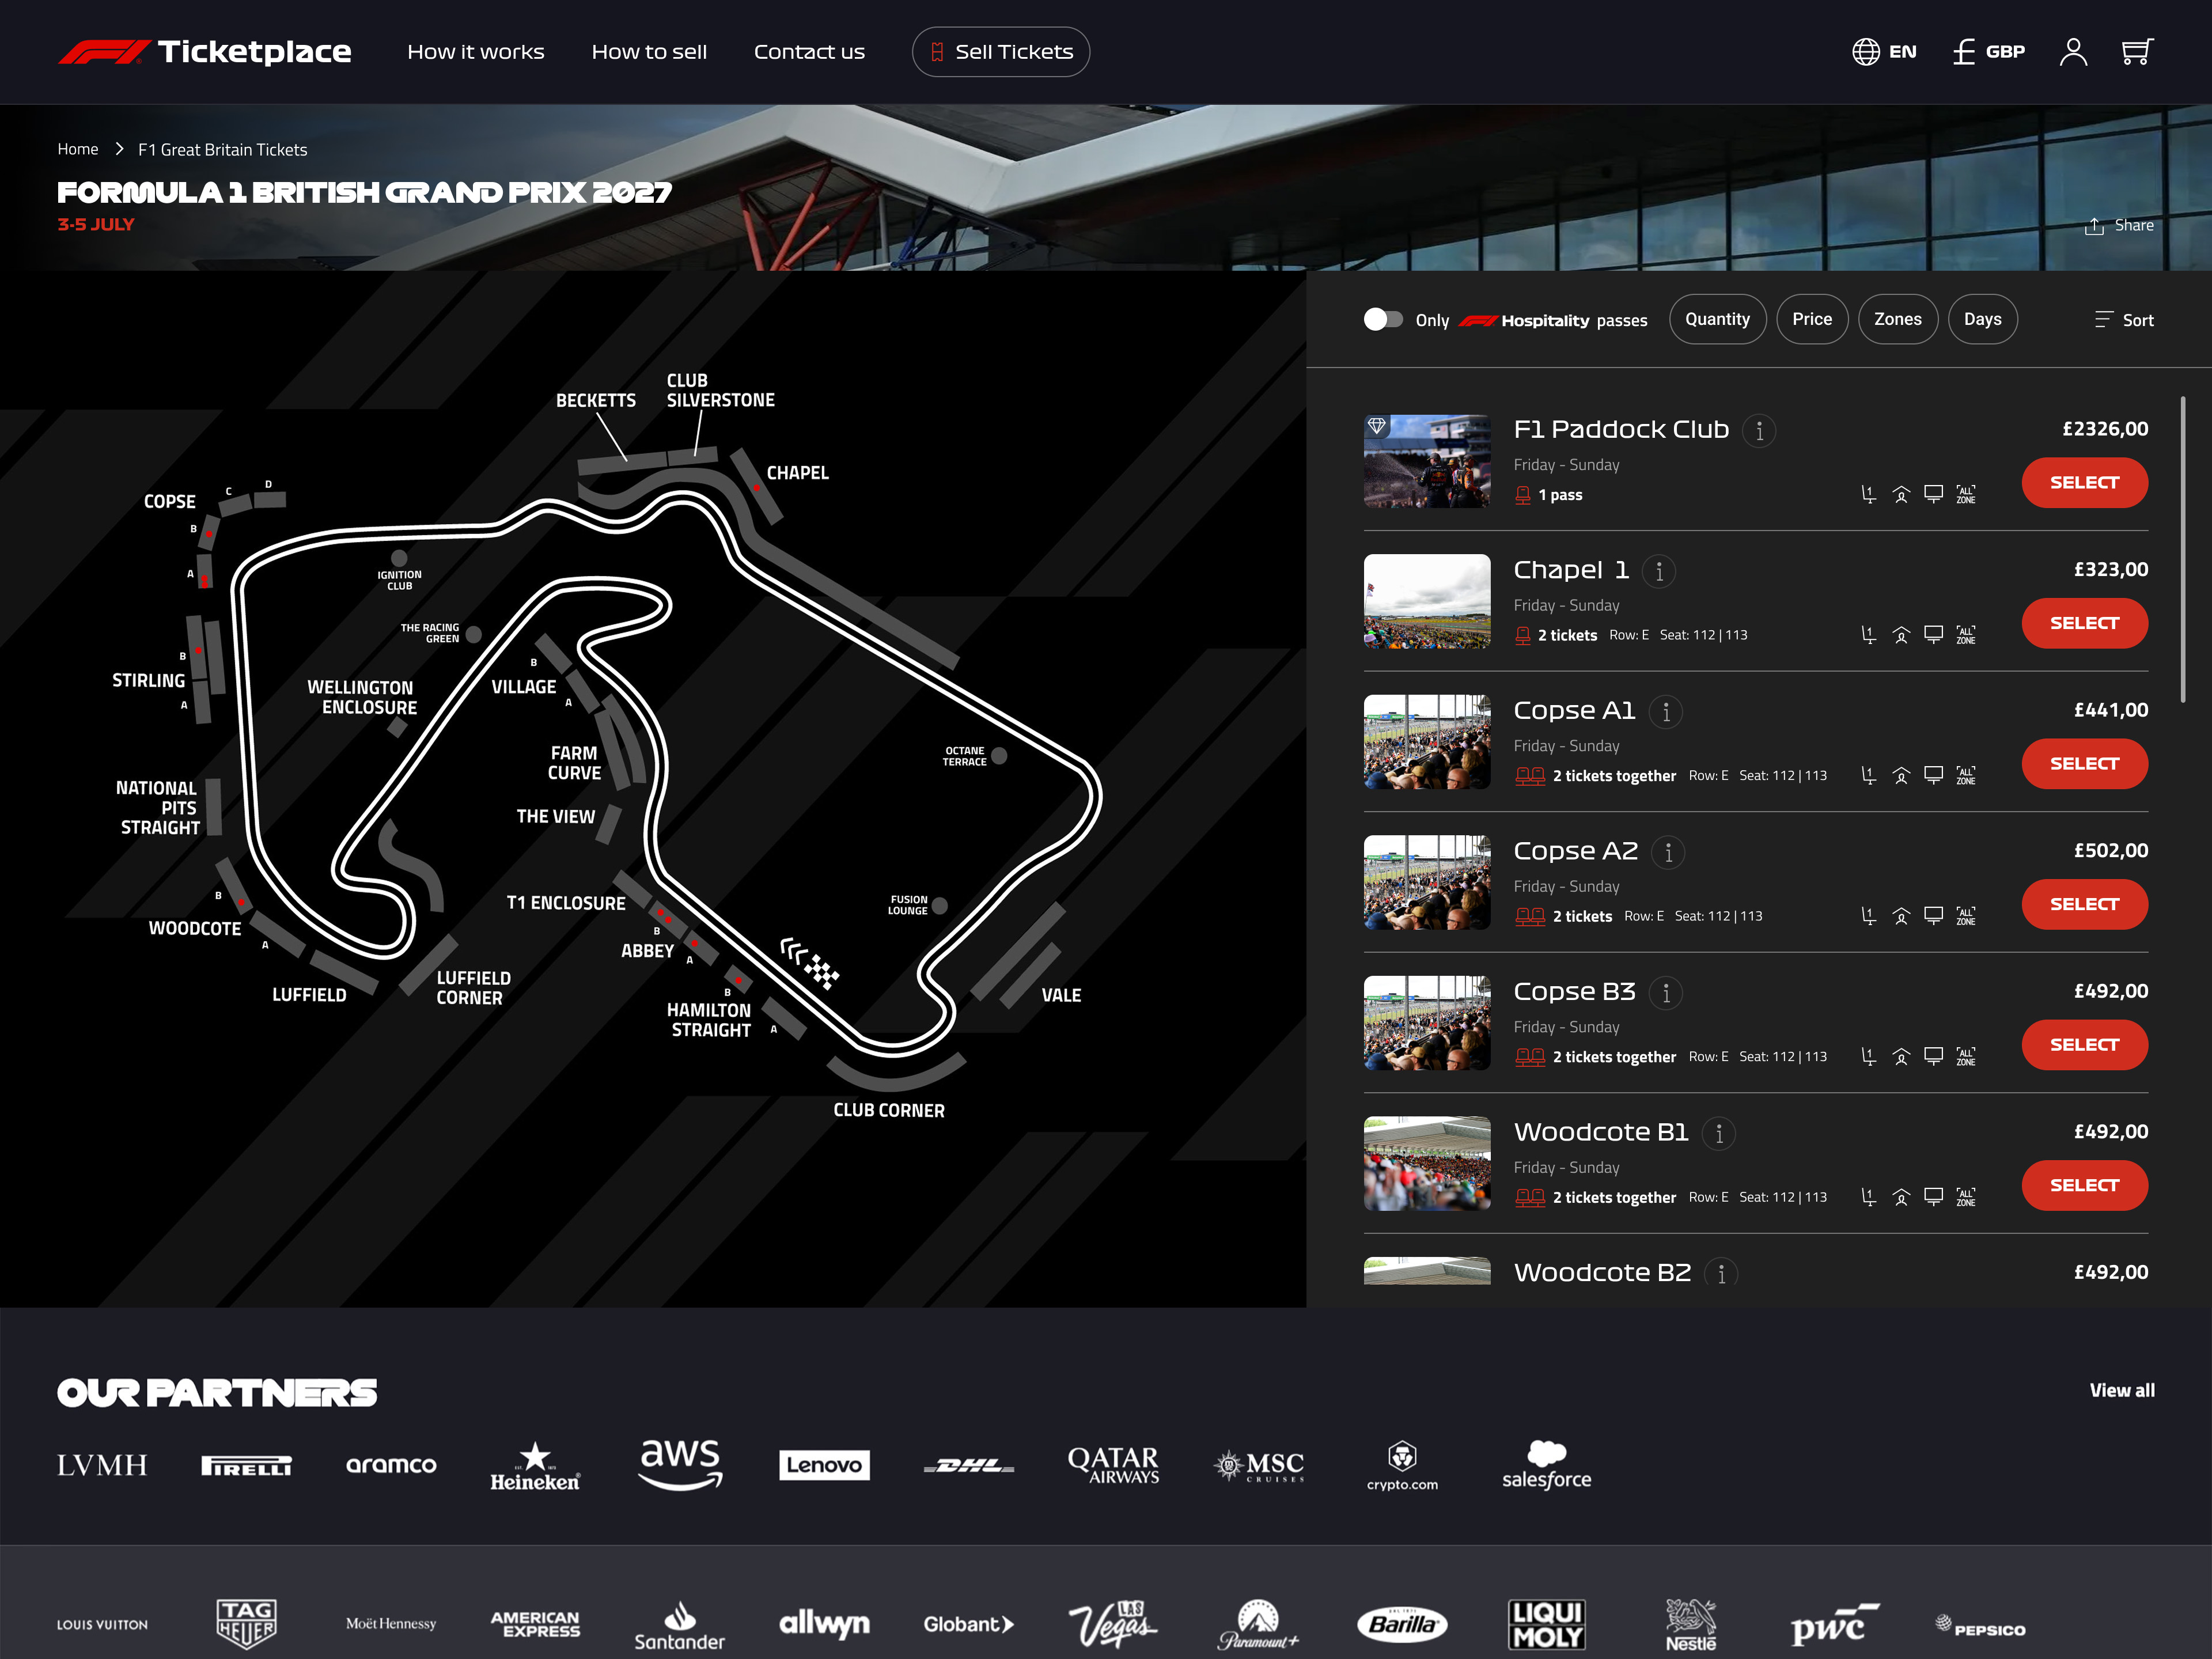The image size is (2212, 1659).
Task: Click the All Zone icon in F1 Paddock Club row
Action: [1965, 495]
